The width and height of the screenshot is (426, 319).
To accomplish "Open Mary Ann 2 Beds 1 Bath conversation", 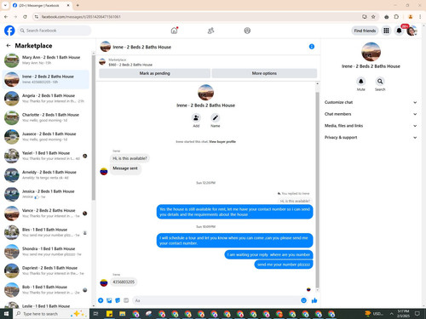I will tap(45, 60).
